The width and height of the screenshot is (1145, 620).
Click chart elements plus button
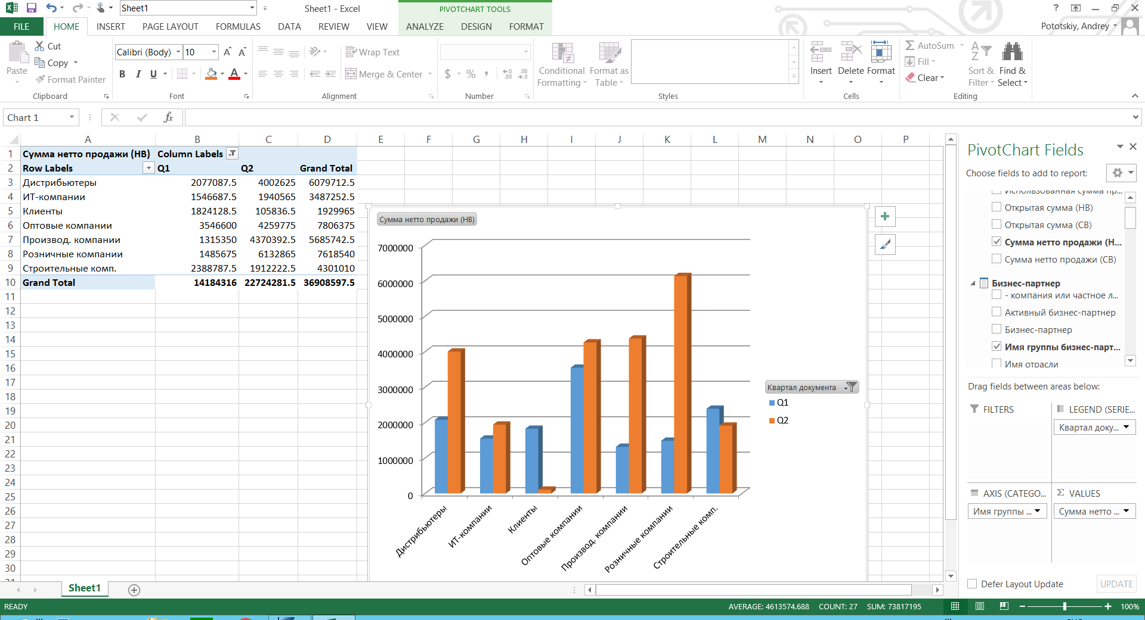tap(885, 216)
